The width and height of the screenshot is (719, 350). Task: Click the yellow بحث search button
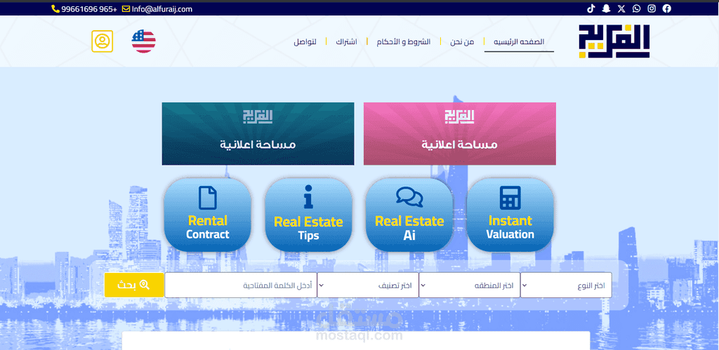[134, 285]
